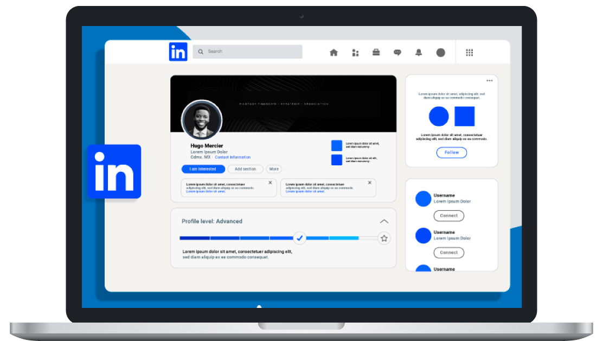Open the Contact information link
Screen dimensions: 603x341
[x=232, y=157]
